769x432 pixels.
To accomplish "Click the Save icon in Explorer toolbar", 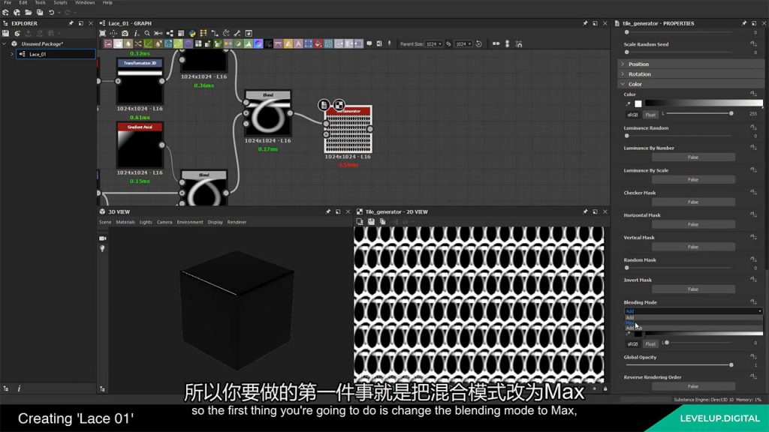I will [5, 33].
